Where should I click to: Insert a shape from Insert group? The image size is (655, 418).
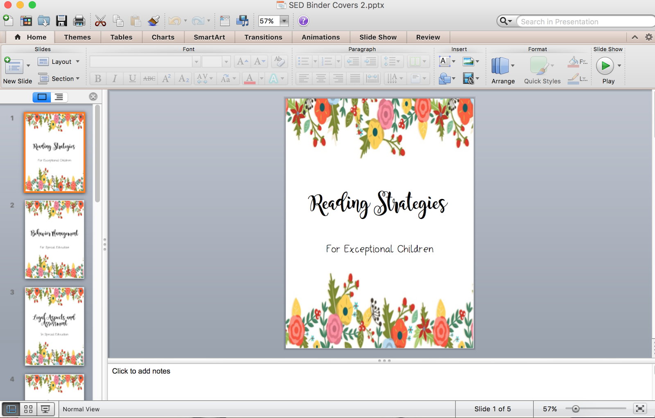point(445,78)
